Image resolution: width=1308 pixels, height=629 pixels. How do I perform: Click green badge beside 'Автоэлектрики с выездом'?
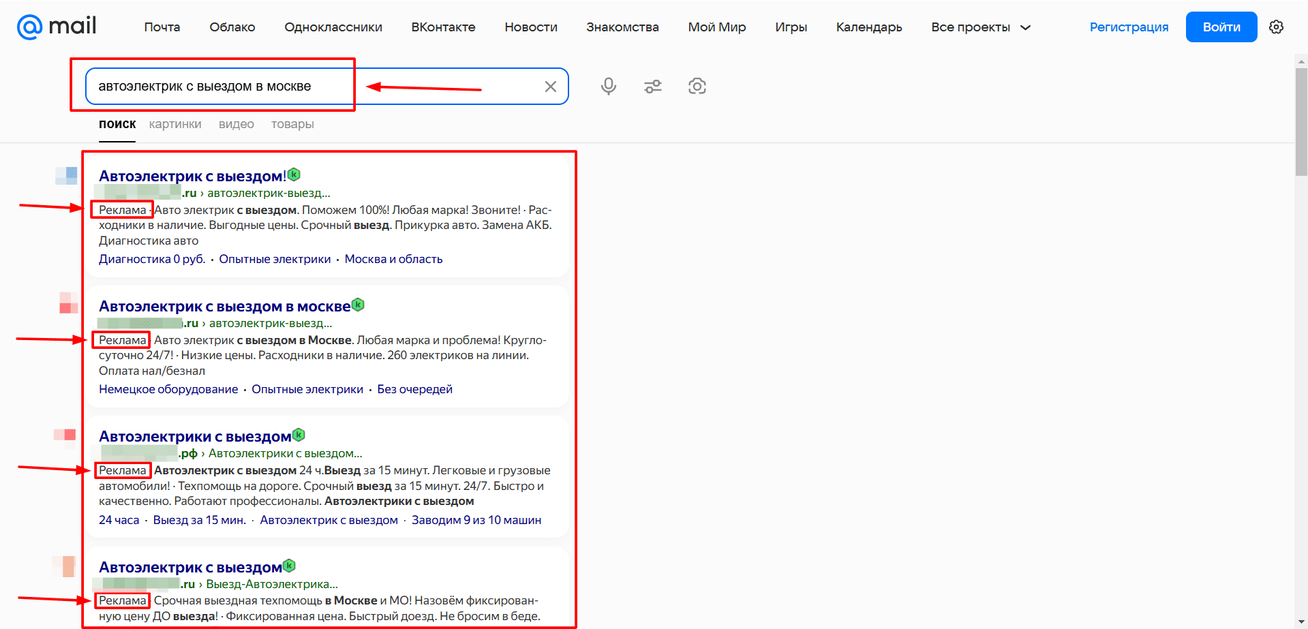[x=299, y=435]
